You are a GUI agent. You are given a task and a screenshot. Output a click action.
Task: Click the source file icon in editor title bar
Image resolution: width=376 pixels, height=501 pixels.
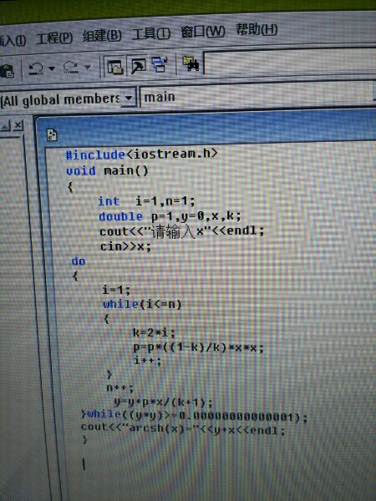52,134
